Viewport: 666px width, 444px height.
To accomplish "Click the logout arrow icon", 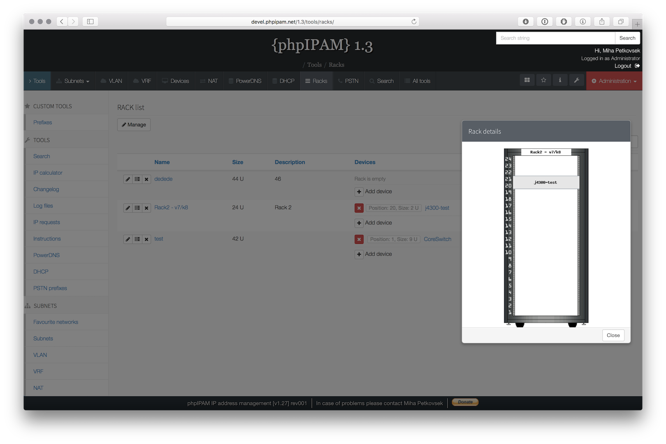I will click(637, 66).
